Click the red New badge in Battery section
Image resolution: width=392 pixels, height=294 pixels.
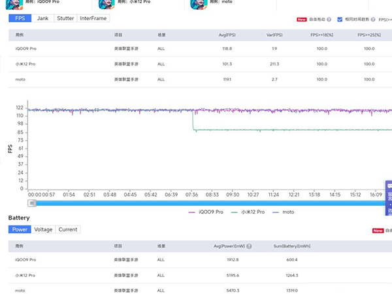[378, 231]
